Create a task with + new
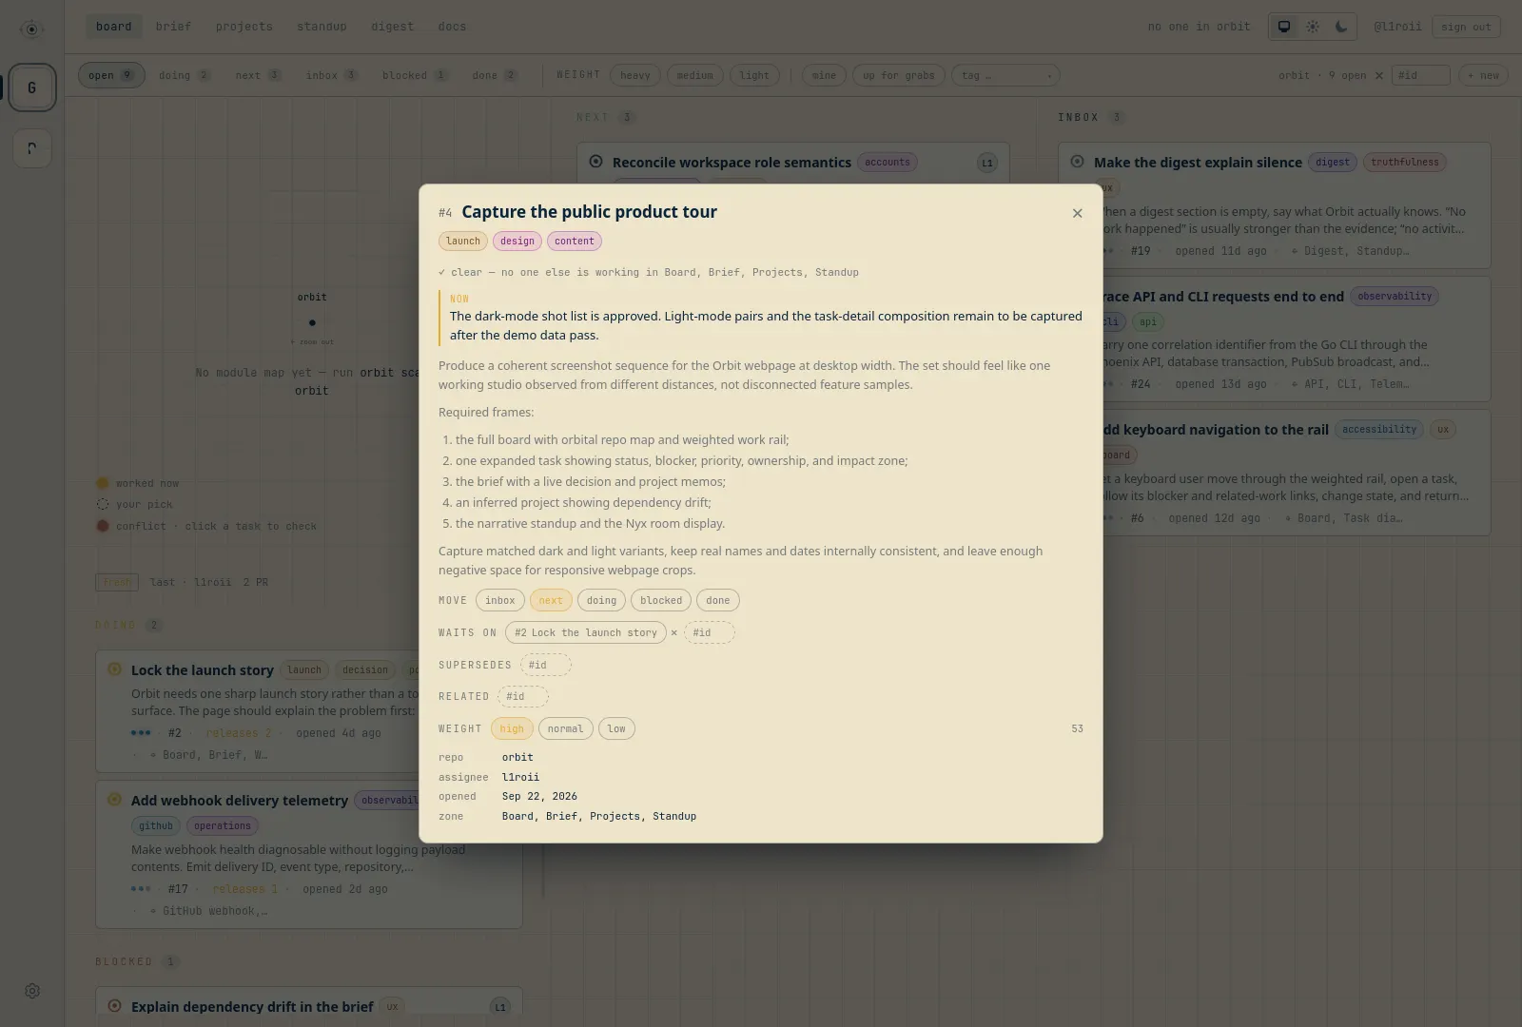 tap(1483, 75)
